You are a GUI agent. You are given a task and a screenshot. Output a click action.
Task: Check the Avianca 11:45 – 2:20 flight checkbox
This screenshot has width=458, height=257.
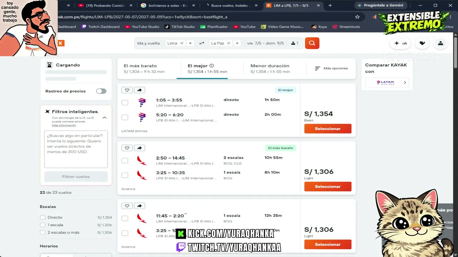point(125,218)
